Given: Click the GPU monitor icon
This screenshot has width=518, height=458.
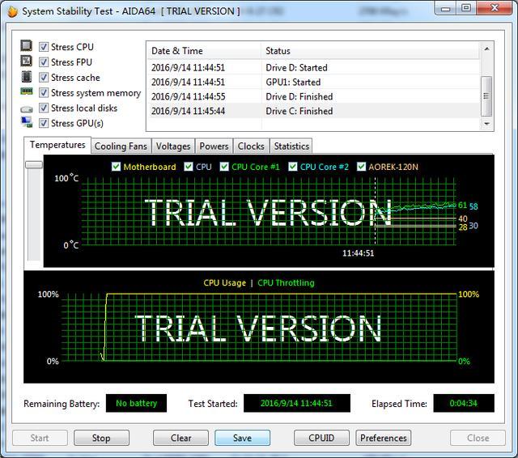Looking at the screenshot, I should click(x=27, y=124).
